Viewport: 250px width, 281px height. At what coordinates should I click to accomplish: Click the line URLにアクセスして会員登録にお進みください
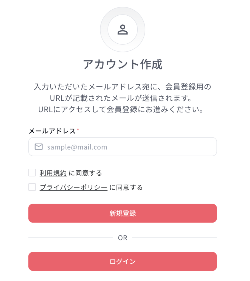(x=121, y=109)
